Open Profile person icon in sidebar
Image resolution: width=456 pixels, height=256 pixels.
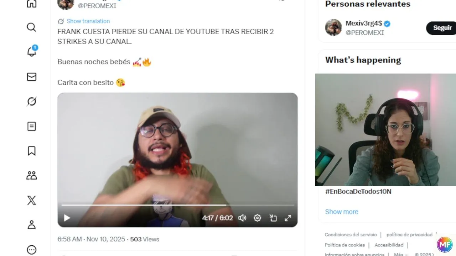31,225
